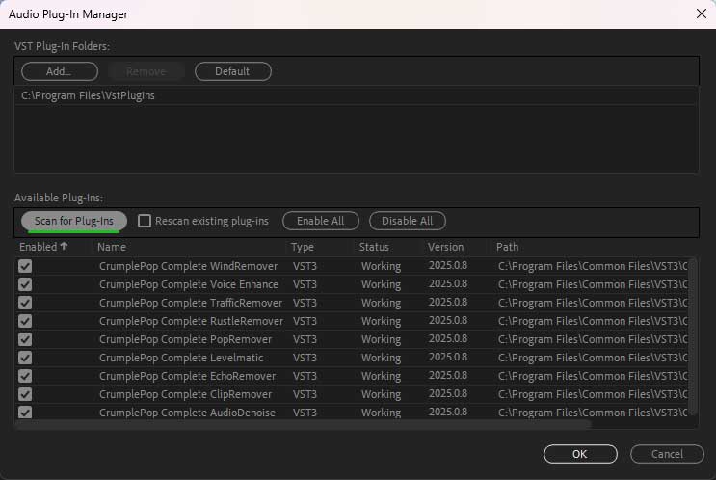Screen dimensions: 716x480
Task: Add a new VST plug-in folder
Action: click(59, 71)
